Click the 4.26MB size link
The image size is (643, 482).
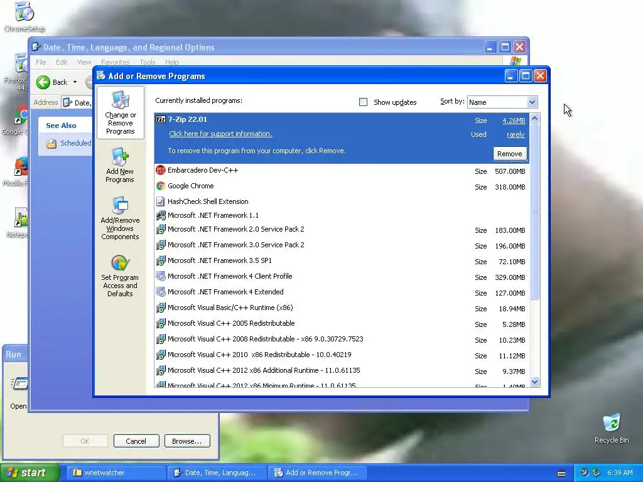[x=514, y=120]
